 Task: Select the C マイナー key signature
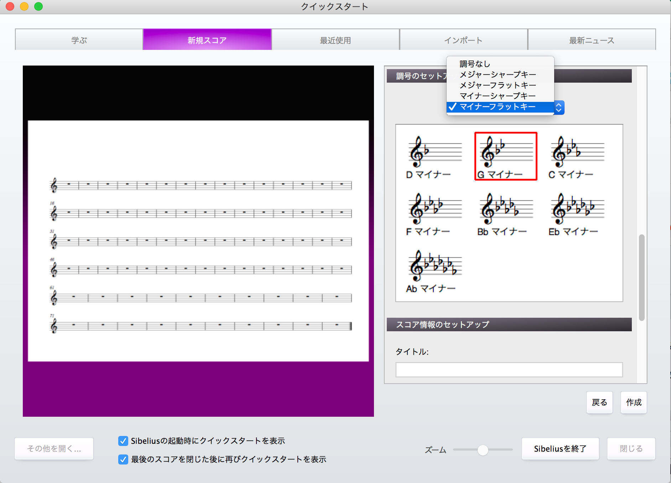coord(577,156)
